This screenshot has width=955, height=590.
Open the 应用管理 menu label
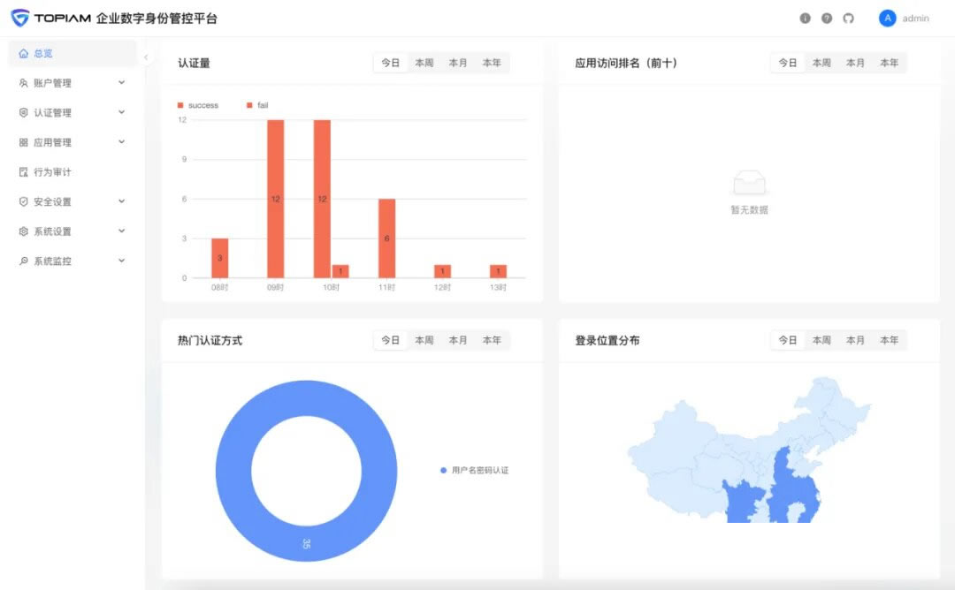(x=52, y=142)
